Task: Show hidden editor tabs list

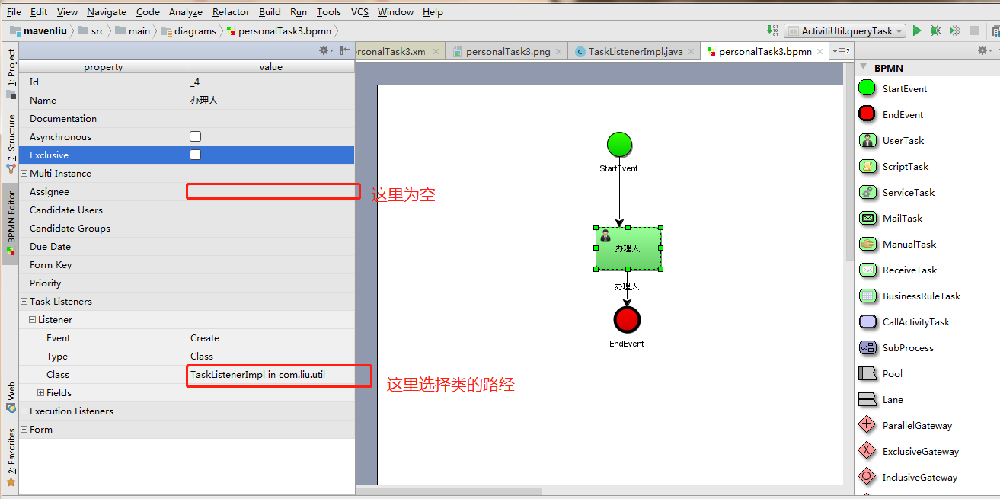Action: tap(842, 51)
